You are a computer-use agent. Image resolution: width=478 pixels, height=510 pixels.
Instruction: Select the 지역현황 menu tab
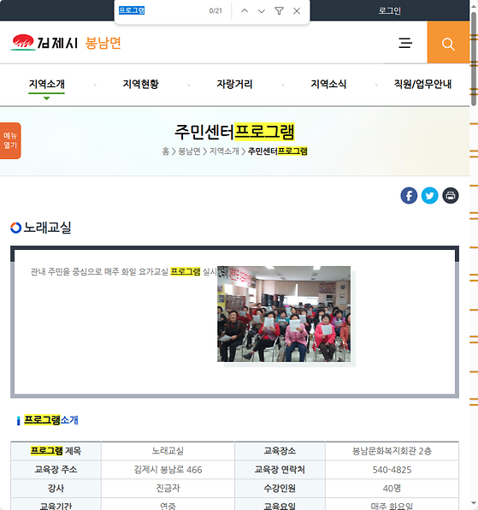(x=140, y=84)
